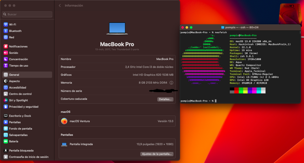Open Centro de control icon

5,94
